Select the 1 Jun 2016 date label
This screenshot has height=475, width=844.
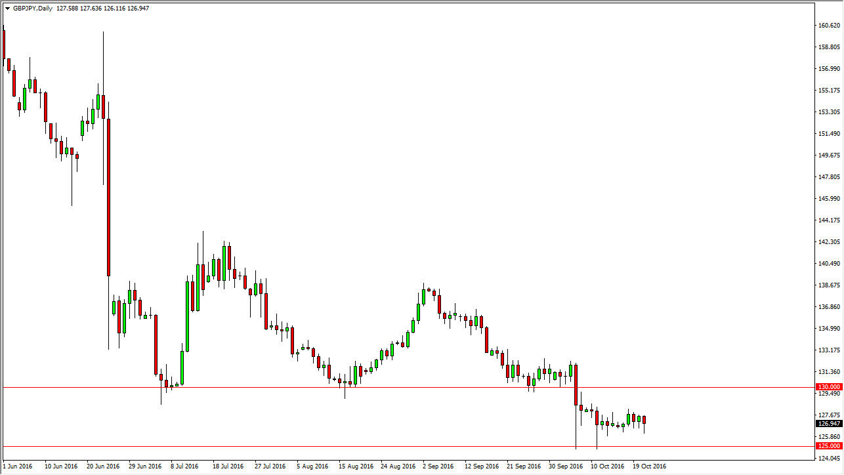pos(18,466)
